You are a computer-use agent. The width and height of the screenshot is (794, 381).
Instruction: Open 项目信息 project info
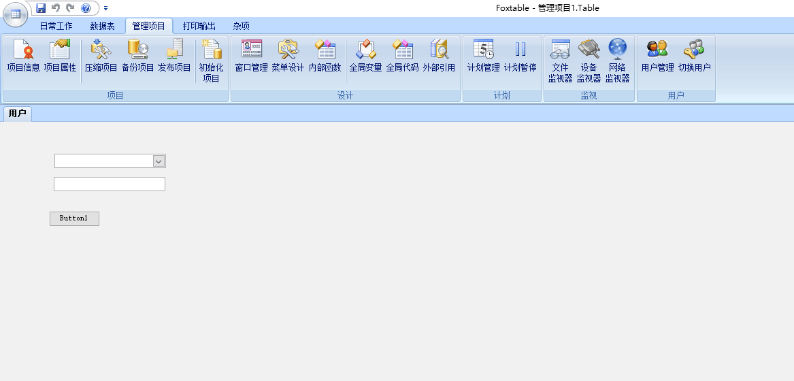[23, 55]
